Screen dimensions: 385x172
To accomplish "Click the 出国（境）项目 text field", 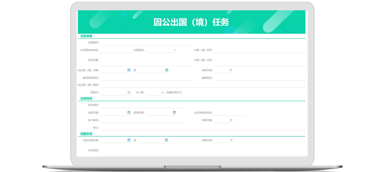I will 259,50.
